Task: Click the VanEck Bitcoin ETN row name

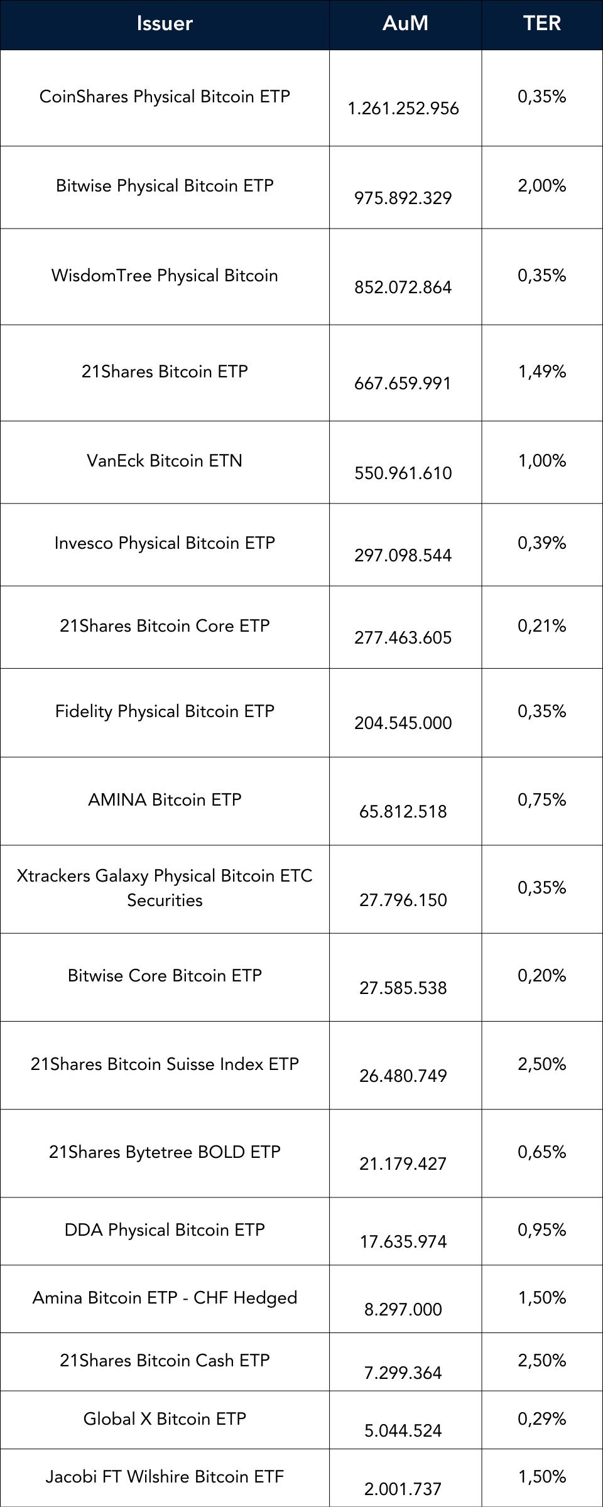Action: [165, 461]
